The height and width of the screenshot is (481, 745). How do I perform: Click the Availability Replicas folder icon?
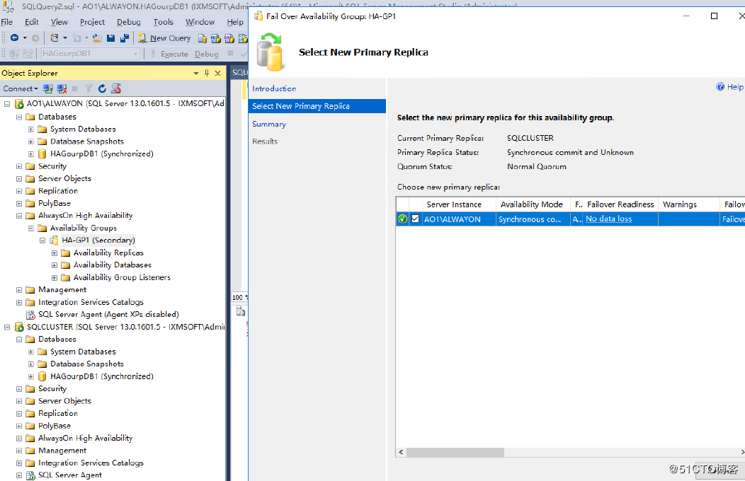coord(66,253)
